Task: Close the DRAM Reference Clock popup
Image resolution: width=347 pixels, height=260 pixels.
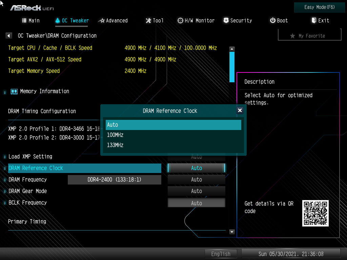Action: (x=240, y=110)
